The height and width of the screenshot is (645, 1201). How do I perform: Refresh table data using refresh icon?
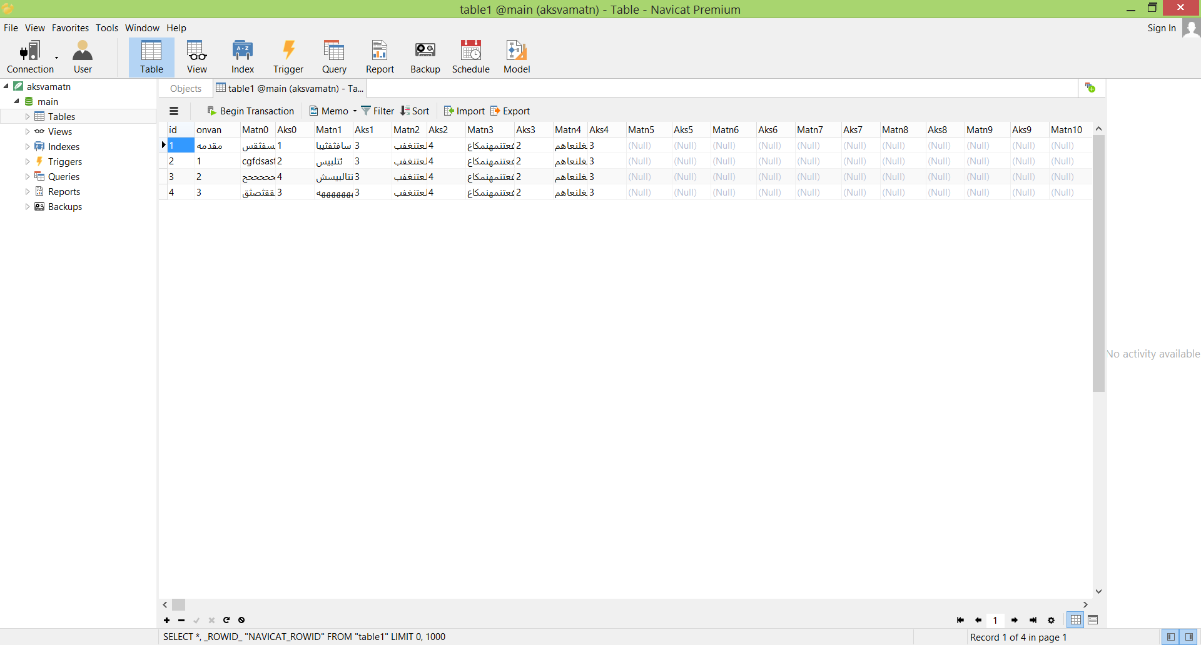[226, 620]
